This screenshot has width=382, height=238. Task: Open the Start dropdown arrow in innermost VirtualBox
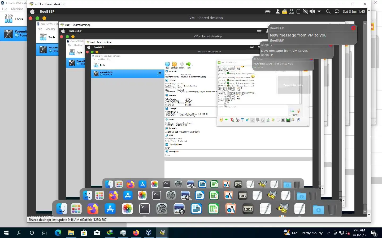coord(193,65)
